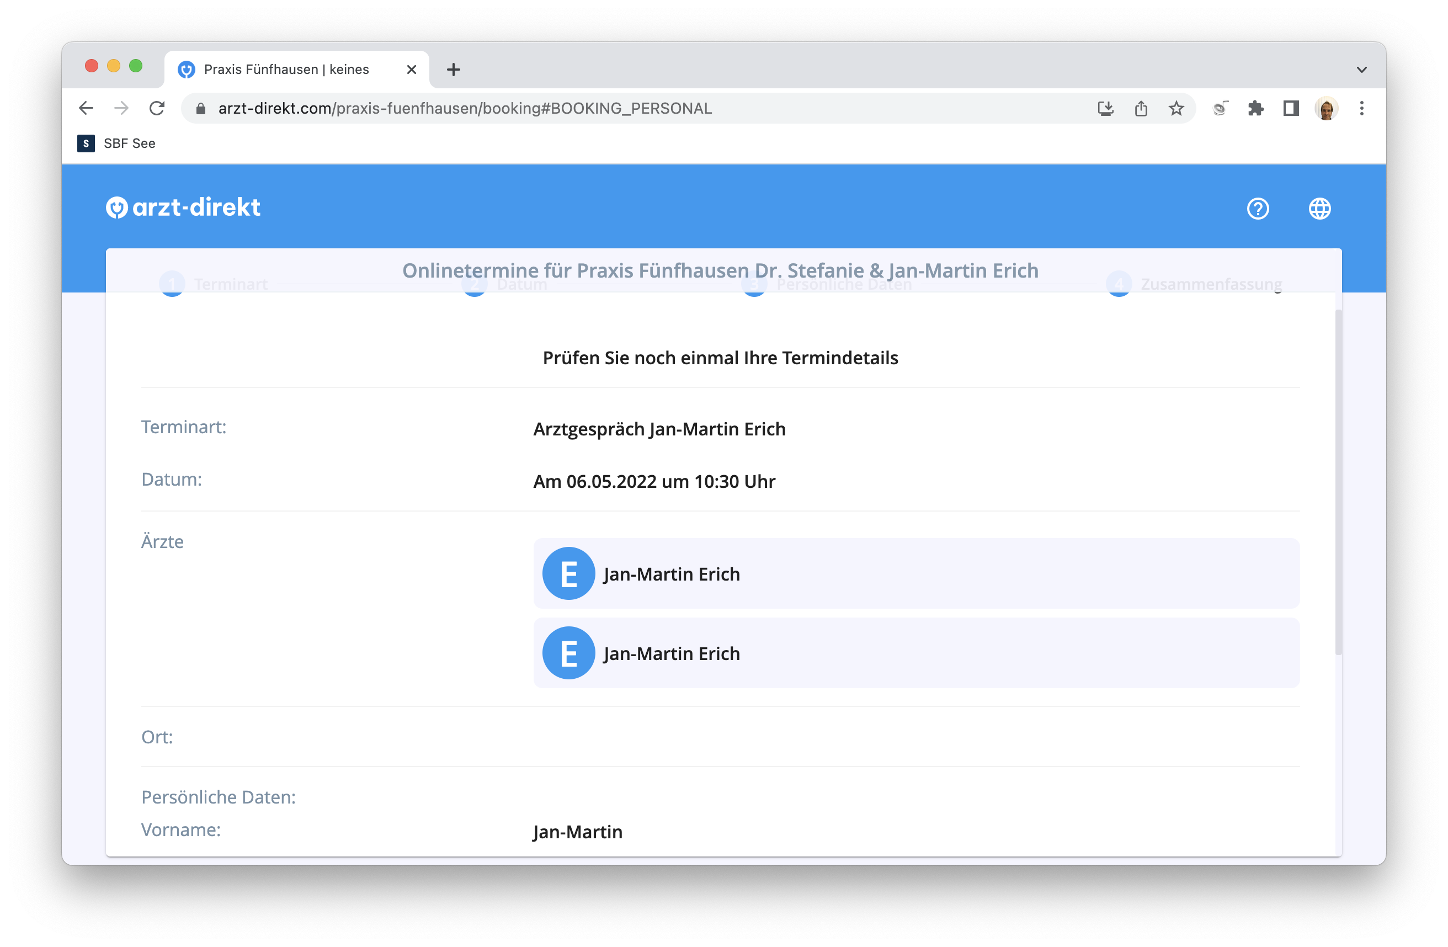Open the Chrome three-dot menu
The image size is (1448, 947).
pos(1361,108)
